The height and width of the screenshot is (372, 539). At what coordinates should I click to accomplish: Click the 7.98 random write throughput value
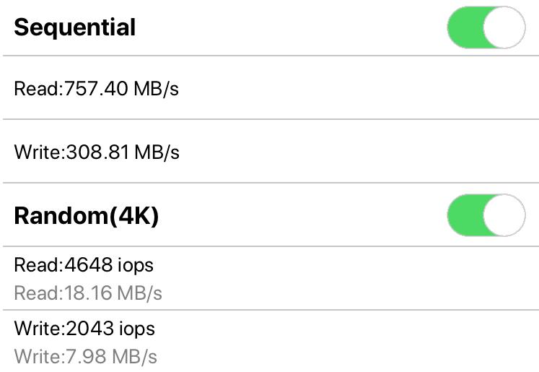pos(84,356)
